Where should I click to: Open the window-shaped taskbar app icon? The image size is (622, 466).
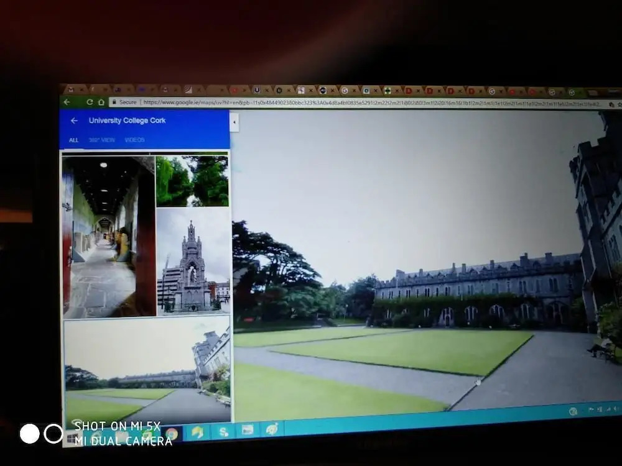pyautogui.click(x=248, y=430)
